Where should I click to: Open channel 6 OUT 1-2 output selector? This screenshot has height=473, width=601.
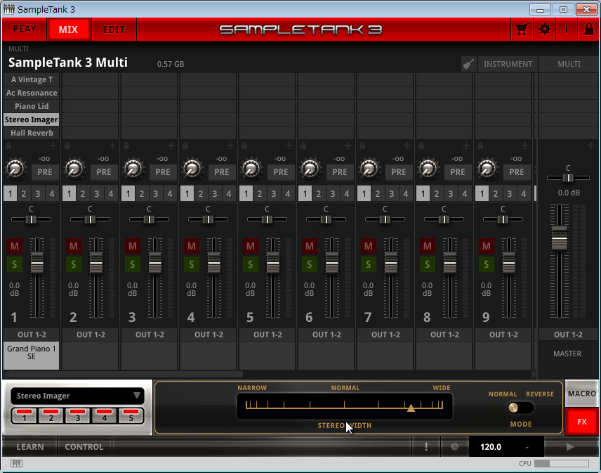coord(326,335)
